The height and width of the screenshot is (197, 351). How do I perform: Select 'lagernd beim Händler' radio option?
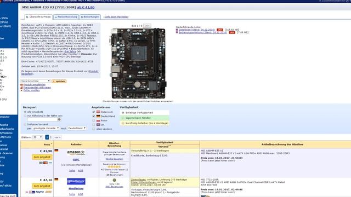point(123,118)
